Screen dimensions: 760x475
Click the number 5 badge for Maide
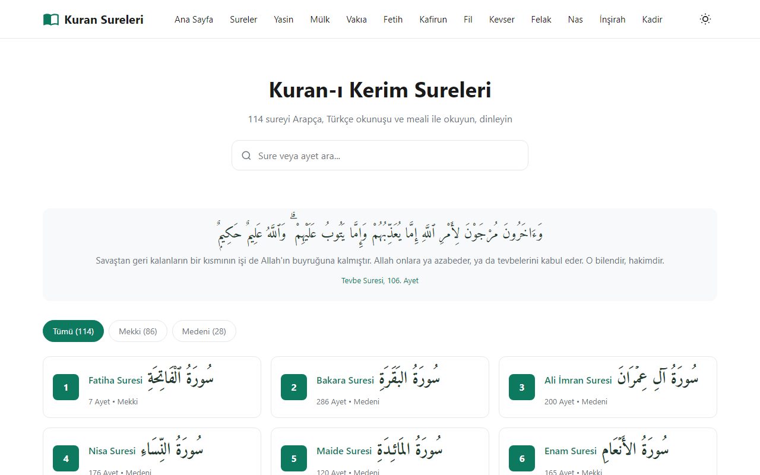click(294, 458)
